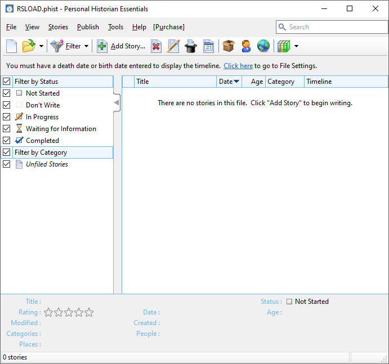The width and height of the screenshot is (389, 364).
Task: Sort by the Category column header
Action: click(285, 82)
